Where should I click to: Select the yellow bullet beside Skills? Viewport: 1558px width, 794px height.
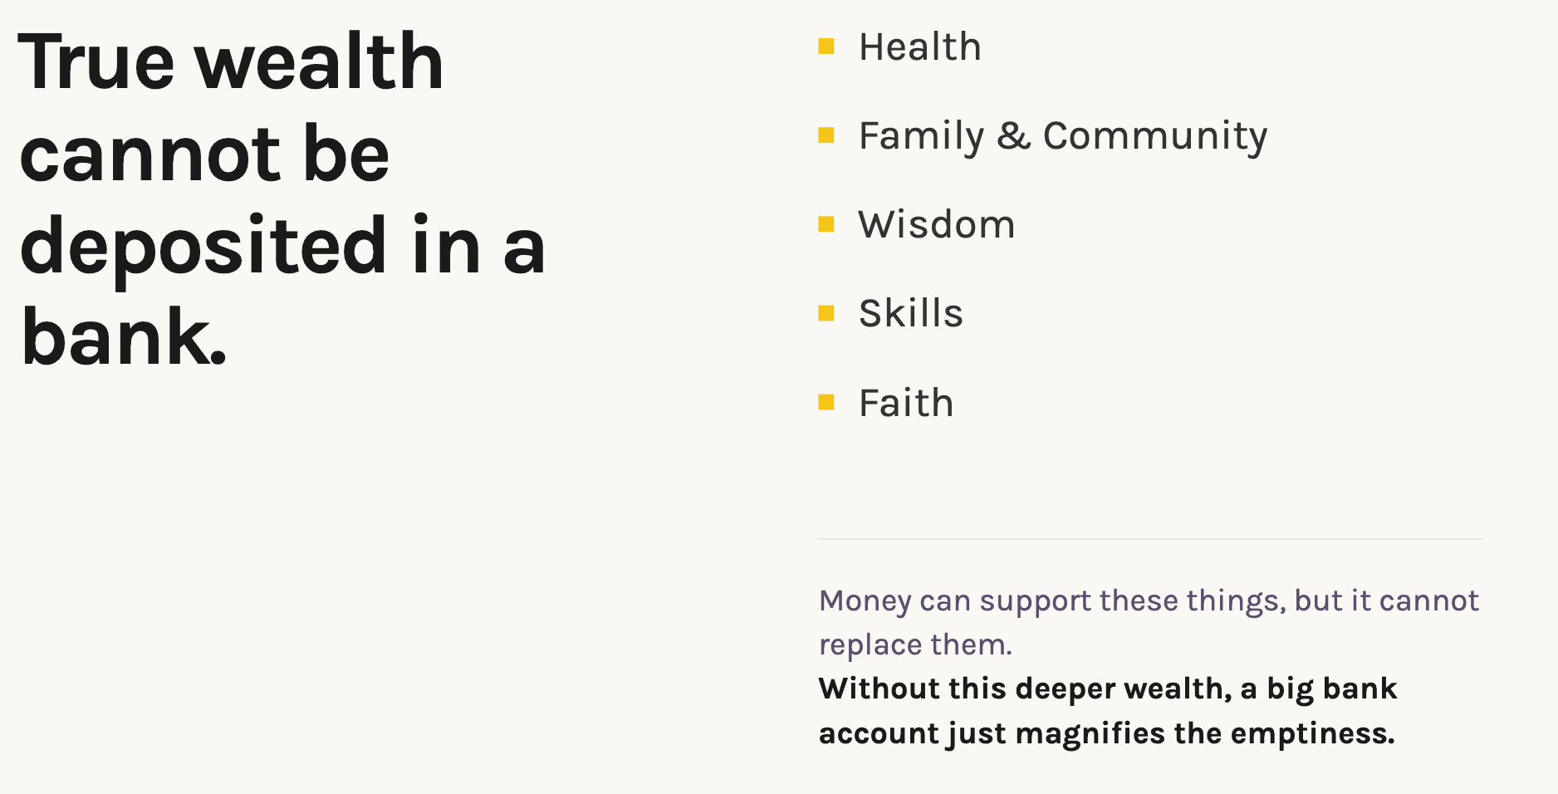click(x=826, y=313)
